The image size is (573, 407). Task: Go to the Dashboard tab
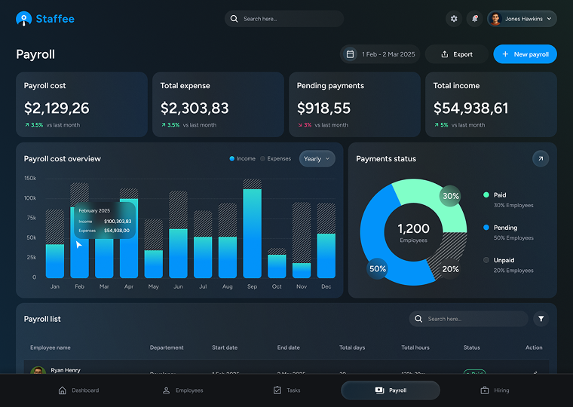(78, 390)
